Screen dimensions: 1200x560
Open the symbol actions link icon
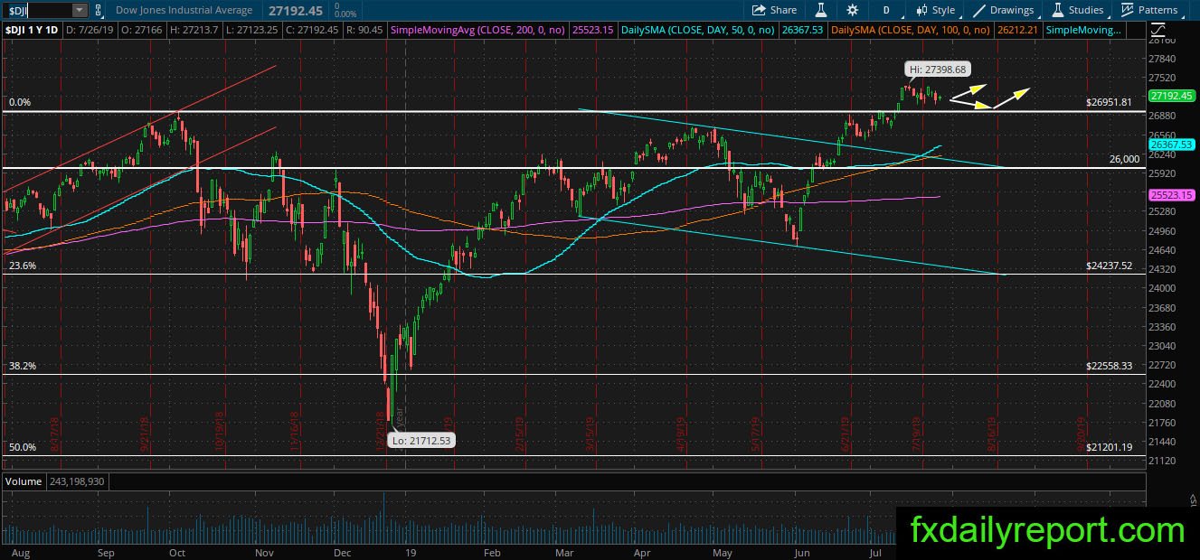98,10
